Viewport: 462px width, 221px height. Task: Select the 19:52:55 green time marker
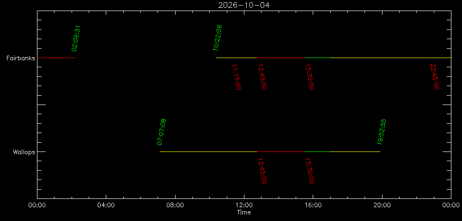[382, 132]
